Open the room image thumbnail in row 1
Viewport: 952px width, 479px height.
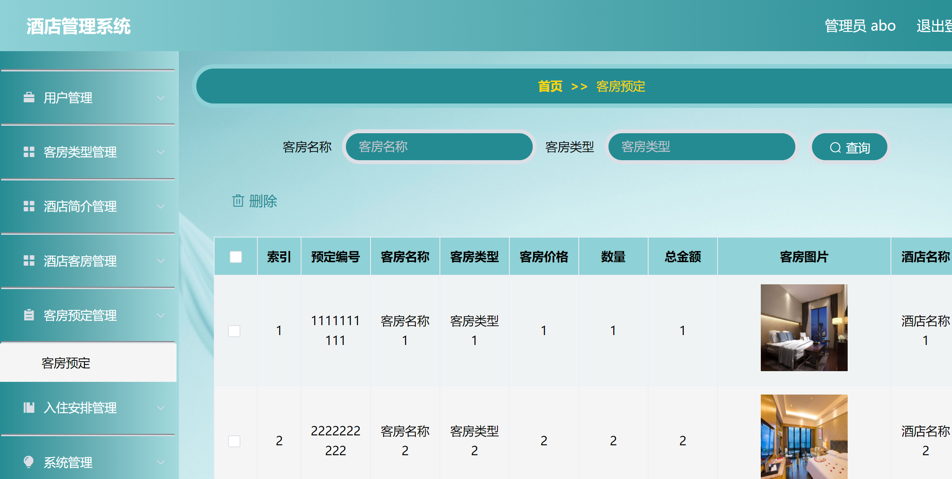click(804, 328)
